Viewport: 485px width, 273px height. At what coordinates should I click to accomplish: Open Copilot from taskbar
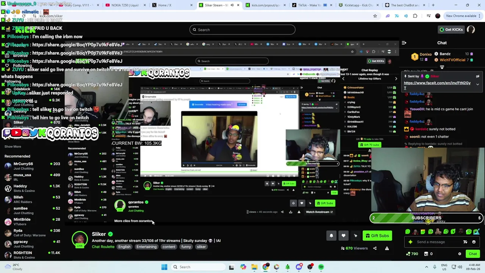click(243, 267)
